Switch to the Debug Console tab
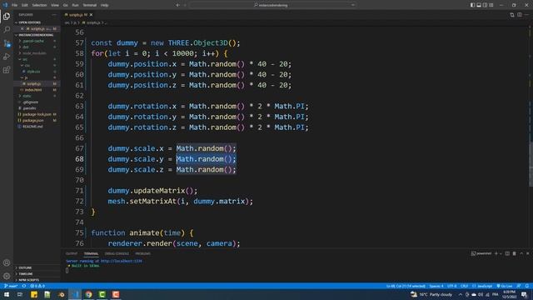The image size is (533, 300). pyautogui.click(x=117, y=253)
